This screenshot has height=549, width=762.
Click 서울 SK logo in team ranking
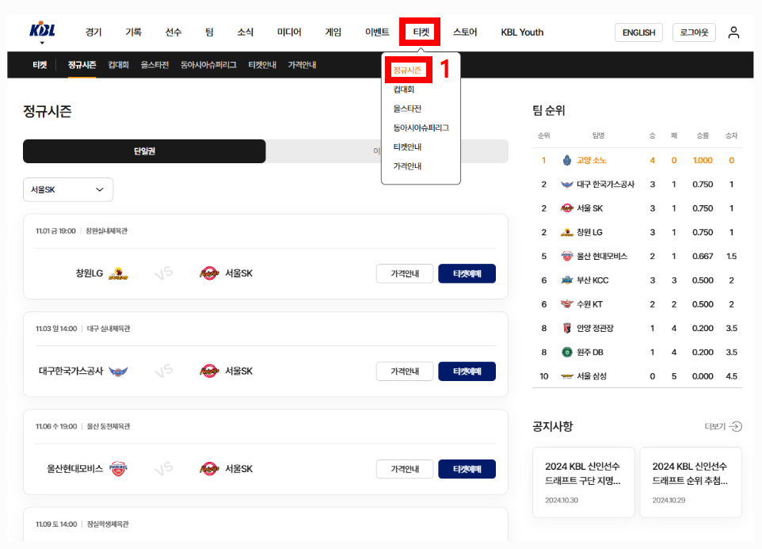pyautogui.click(x=566, y=208)
